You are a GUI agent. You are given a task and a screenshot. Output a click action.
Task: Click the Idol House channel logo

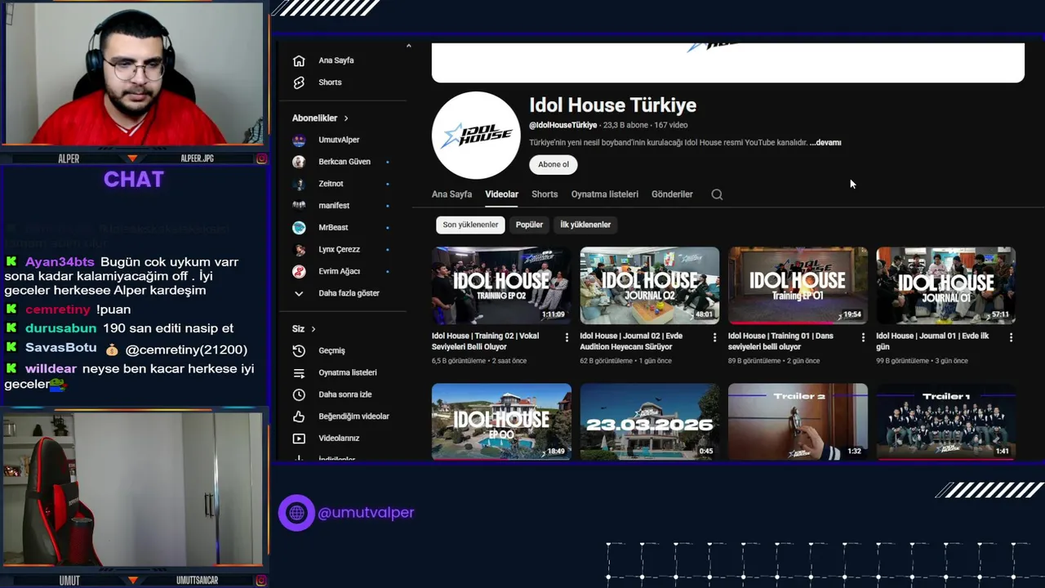pyautogui.click(x=476, y=136)
